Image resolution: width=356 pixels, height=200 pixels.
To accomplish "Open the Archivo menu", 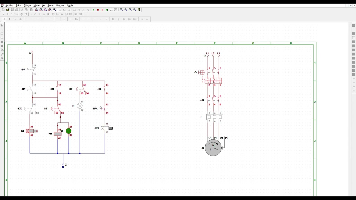I will pos(9,6).
